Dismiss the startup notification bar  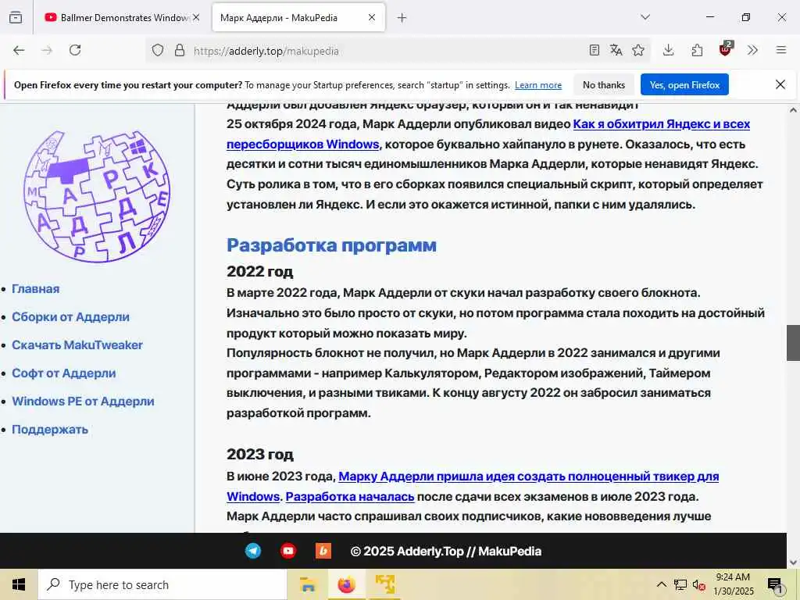[x=780, y=84]
